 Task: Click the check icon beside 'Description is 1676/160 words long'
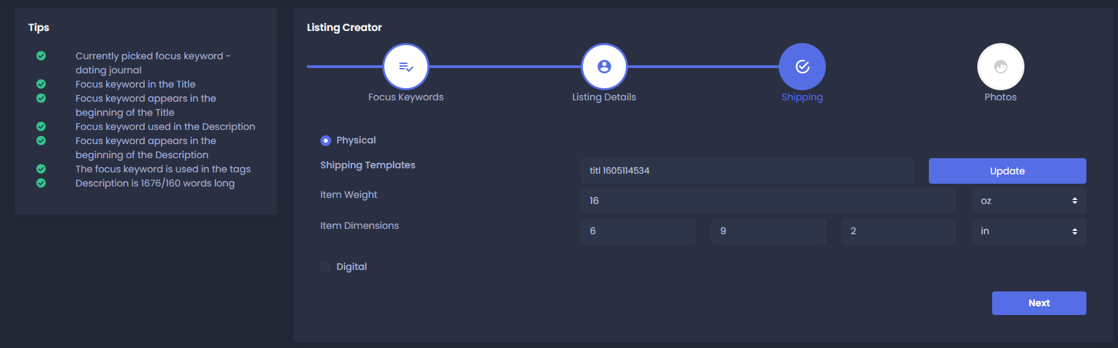pyautogui.click(x=41, y=183)
